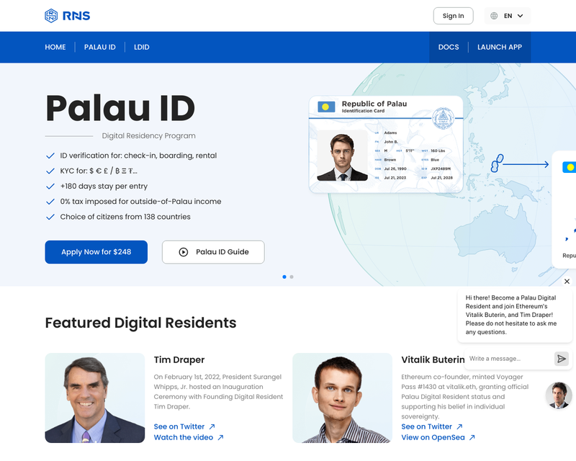Image resolution: width=576 pixels, height=461 pixels.
Task: Click the Vitalik Buterin name heading
Action: pos(433,360)
